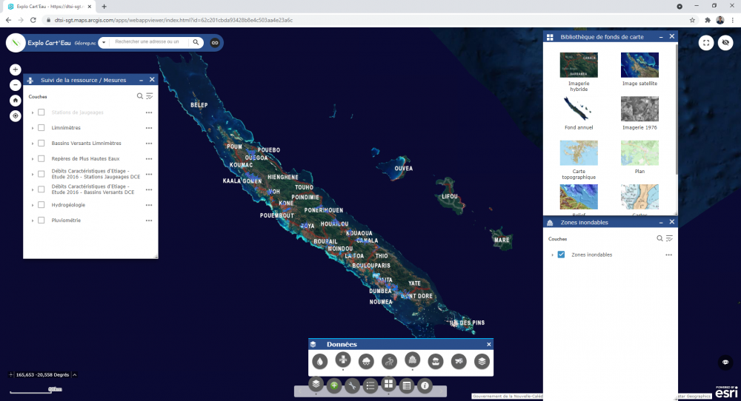Viewport: 741px width, 401px height.
Task: Click the flooded house icon in Données
Action: point(413,360)
